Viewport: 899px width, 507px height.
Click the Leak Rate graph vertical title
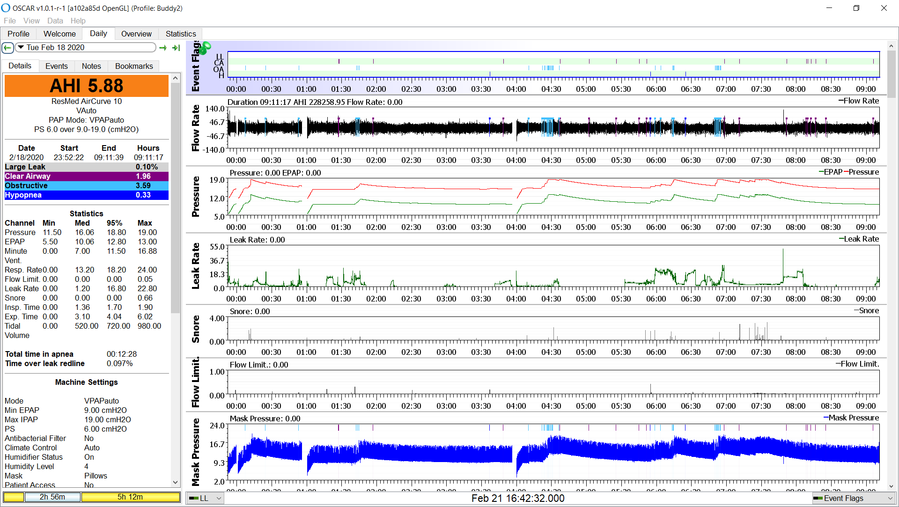pyautogui.click(x=196, y=266)
